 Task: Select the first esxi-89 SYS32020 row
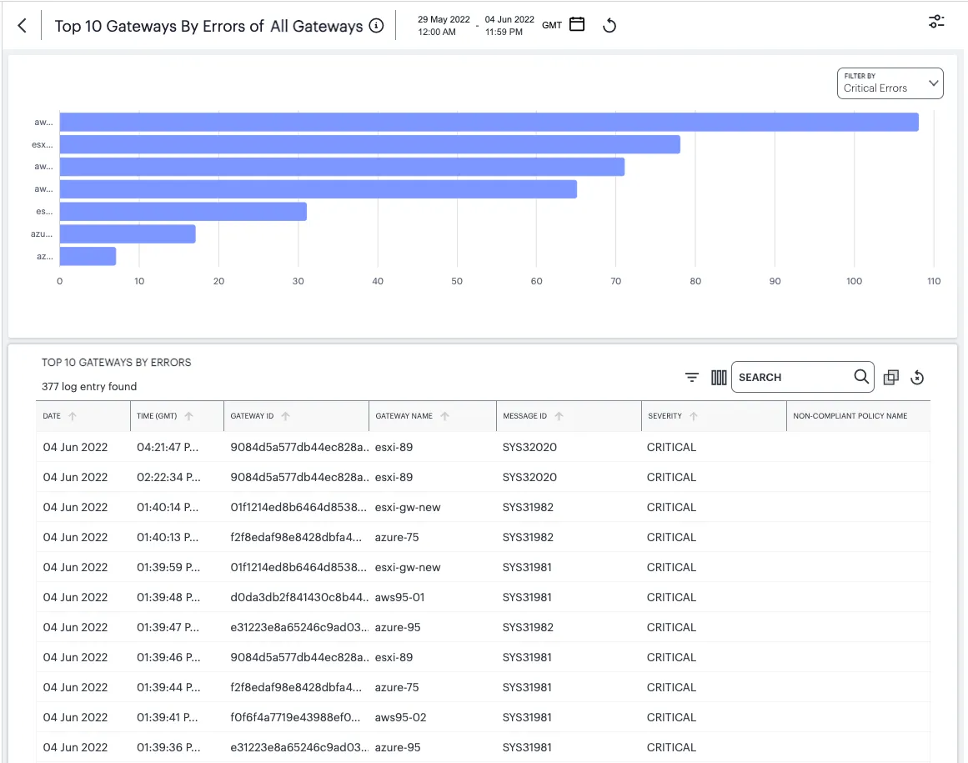coord(483,447)
